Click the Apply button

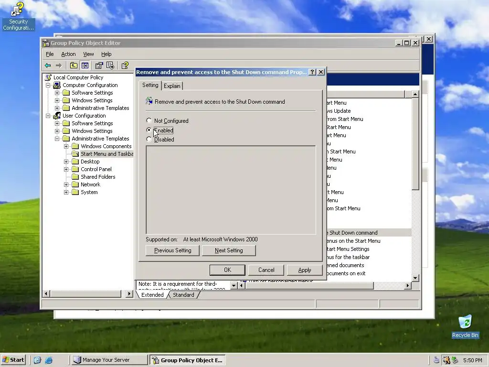(x=304, y=270)
